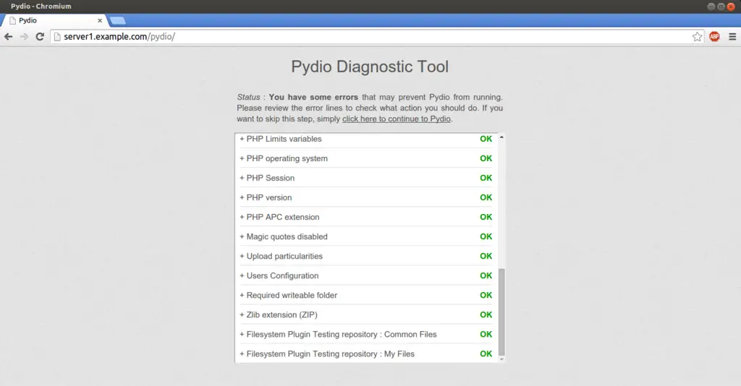
Task: Minimize the Chromium window
Action: [x=711, y=7]
